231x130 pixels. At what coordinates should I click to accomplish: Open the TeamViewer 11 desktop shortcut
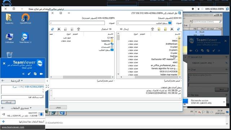point(25,38)
